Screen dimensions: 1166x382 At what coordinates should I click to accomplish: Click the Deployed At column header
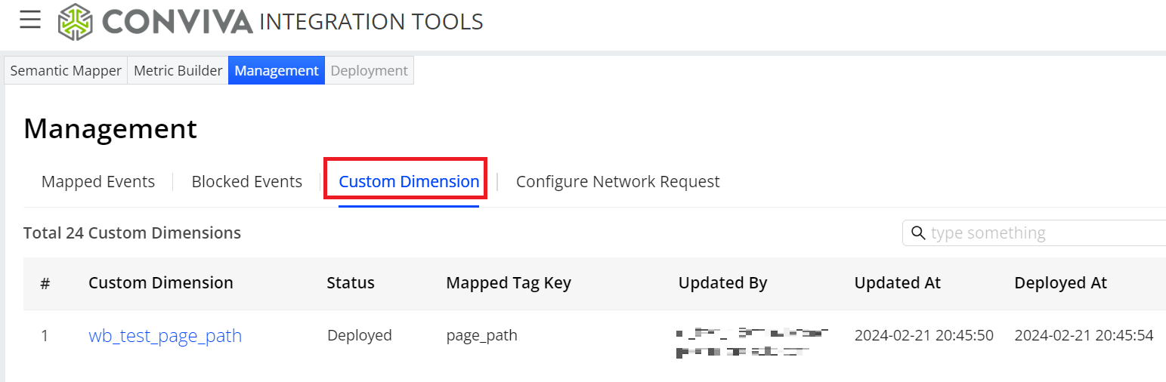click(1060, 283)
